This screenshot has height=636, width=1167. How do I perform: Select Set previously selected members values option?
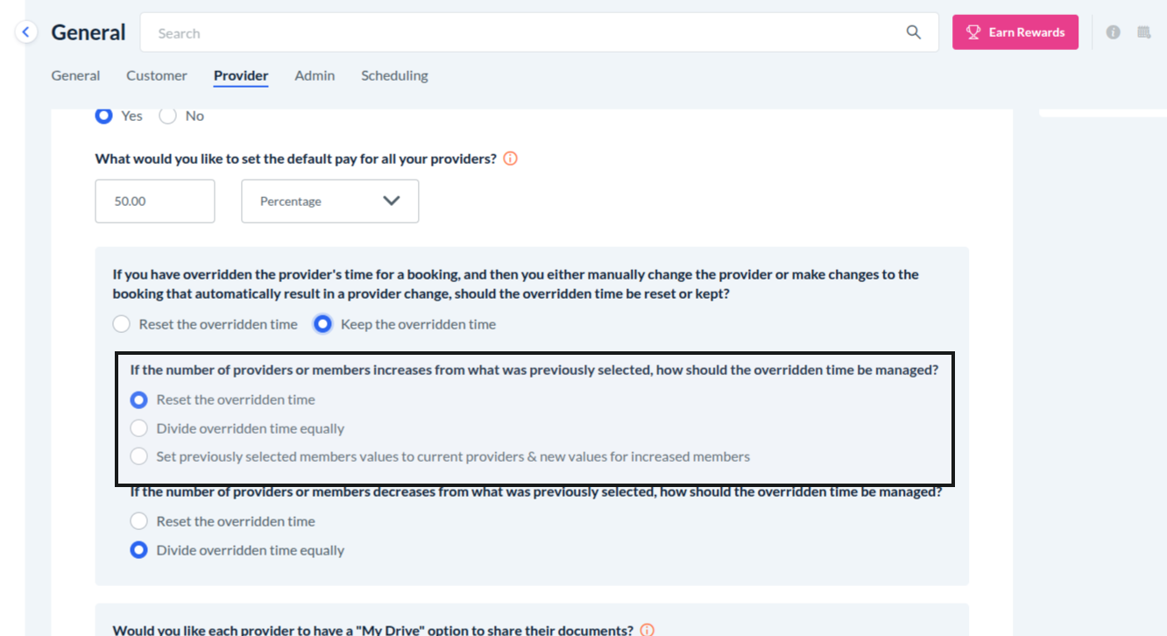pos(138,456)
